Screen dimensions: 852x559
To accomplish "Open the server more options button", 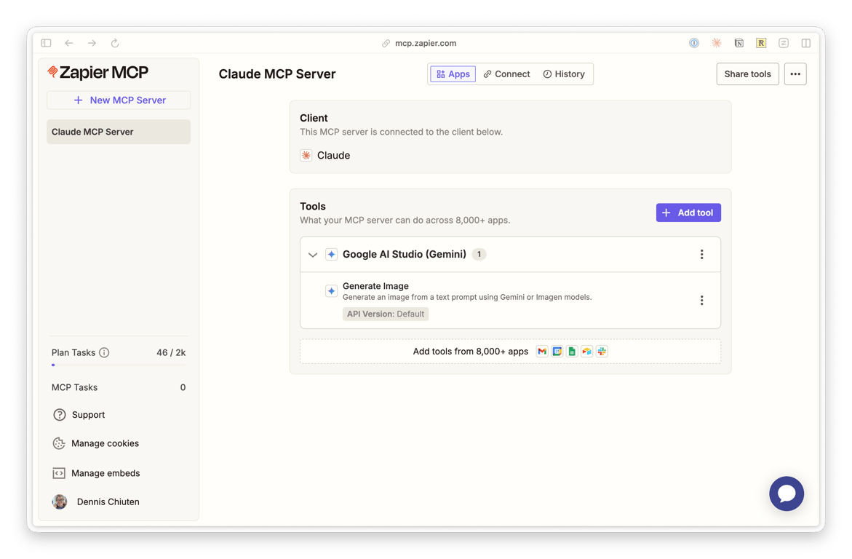I will click(795, 74).
